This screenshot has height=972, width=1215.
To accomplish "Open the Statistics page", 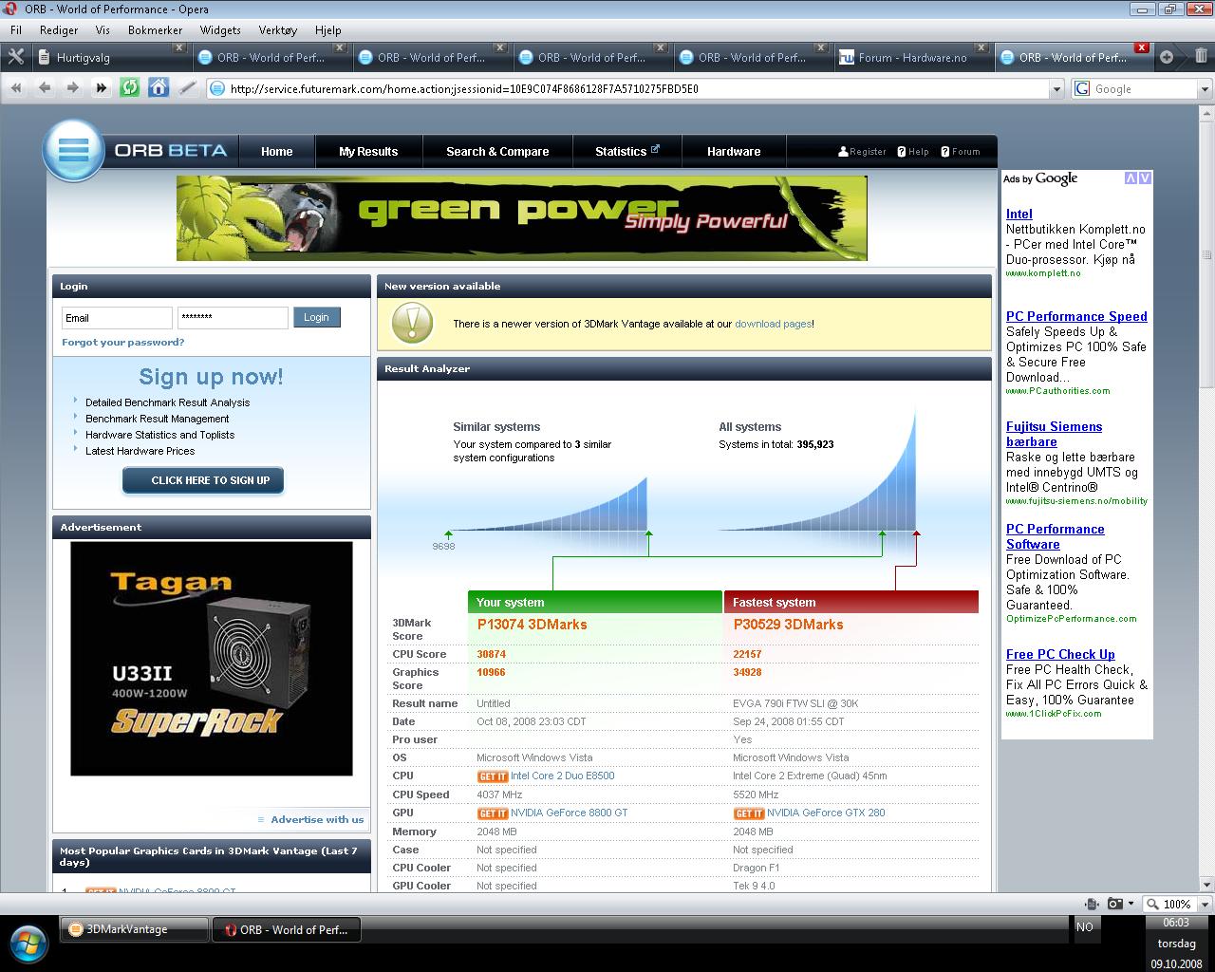I will coord(626,151).
